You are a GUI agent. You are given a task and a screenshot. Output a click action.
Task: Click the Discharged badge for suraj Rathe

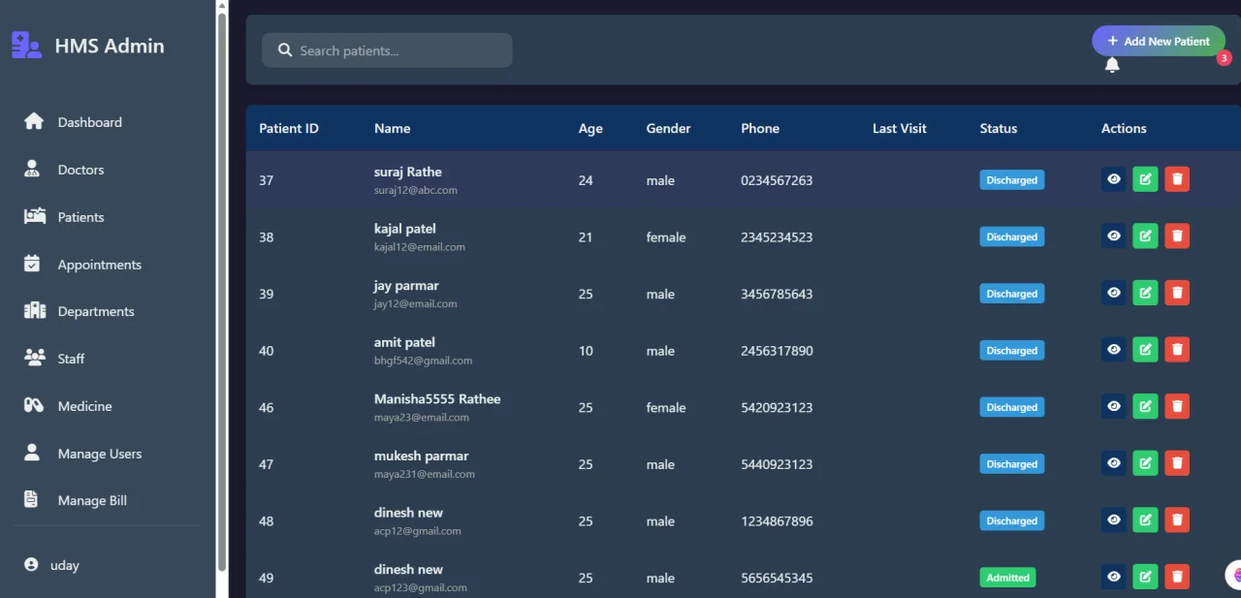click(1012, 180)
